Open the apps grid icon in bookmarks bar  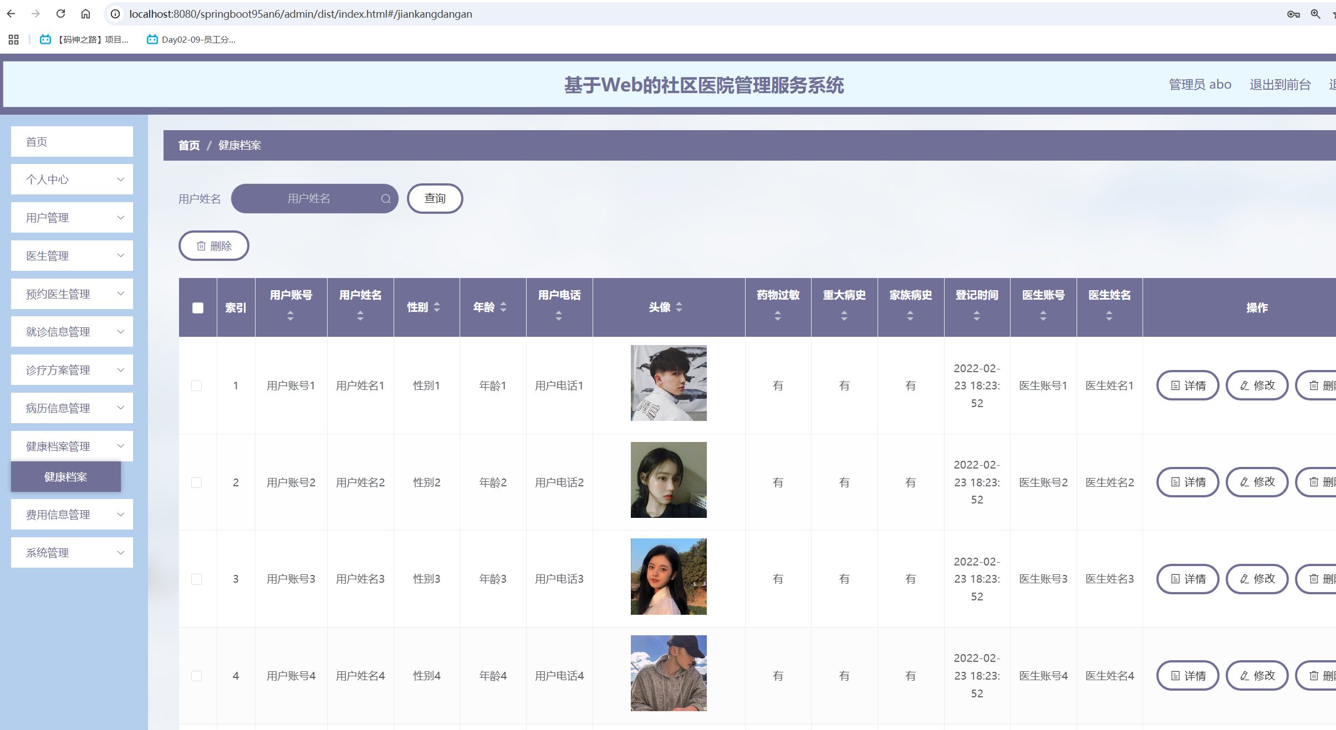[14, 39]
